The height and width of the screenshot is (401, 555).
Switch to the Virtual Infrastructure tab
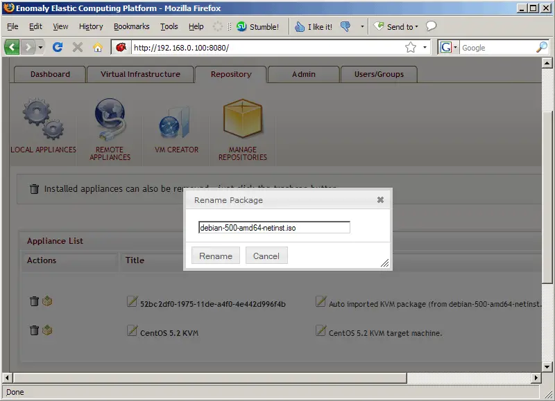140,74
